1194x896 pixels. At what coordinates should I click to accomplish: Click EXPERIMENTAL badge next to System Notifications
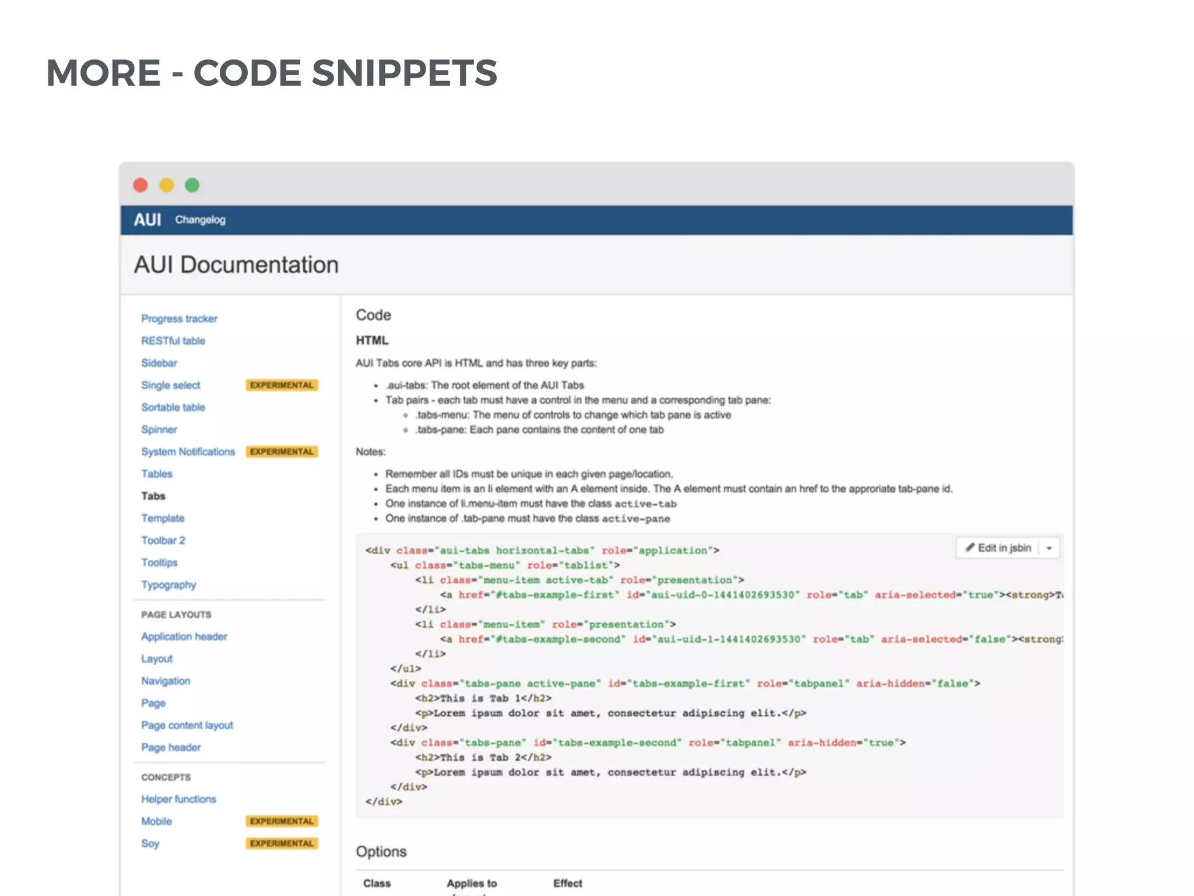[282, 452]
